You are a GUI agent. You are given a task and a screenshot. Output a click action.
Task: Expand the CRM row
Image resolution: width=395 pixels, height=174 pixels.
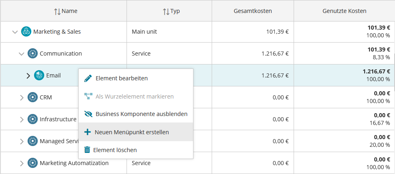click(x=21, y=97)
